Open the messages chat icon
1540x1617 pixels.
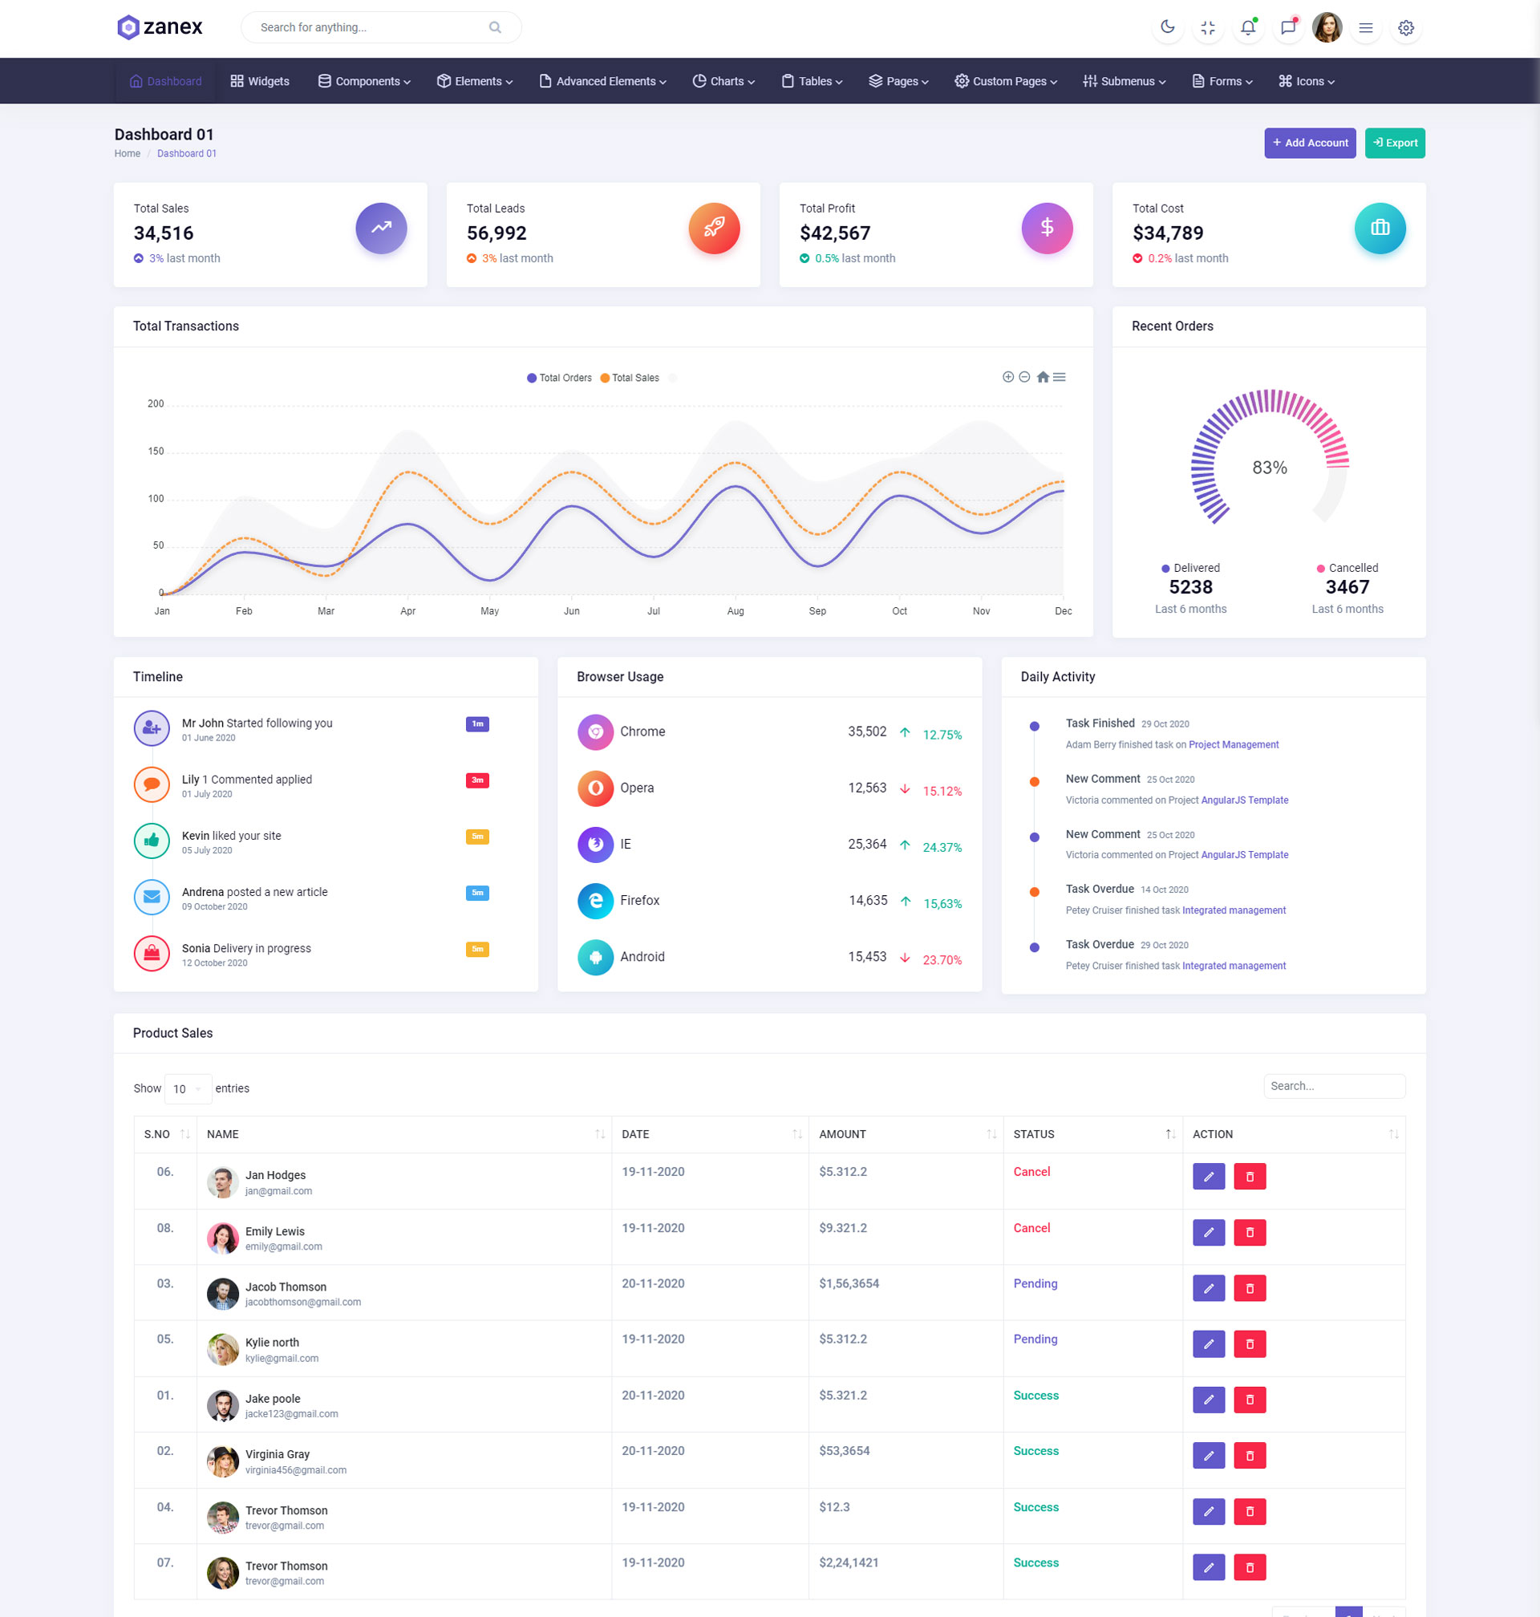click(1288, 27)
